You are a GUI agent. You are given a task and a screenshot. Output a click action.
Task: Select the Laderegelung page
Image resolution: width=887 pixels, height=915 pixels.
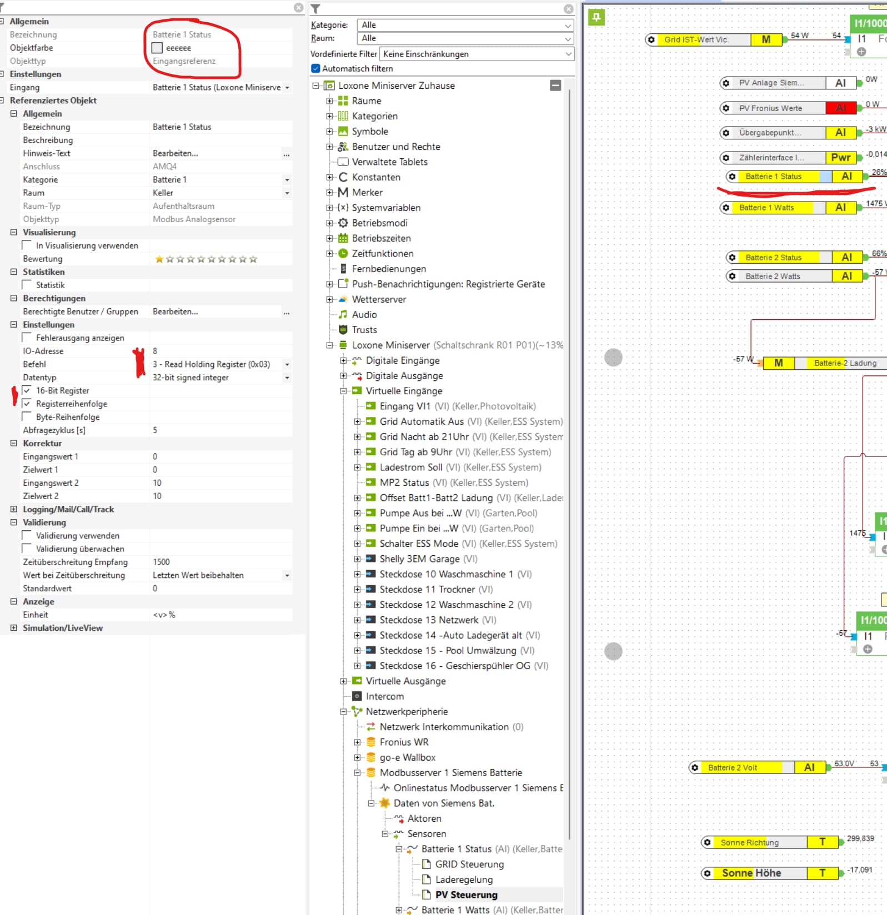[x=464, y=879]
